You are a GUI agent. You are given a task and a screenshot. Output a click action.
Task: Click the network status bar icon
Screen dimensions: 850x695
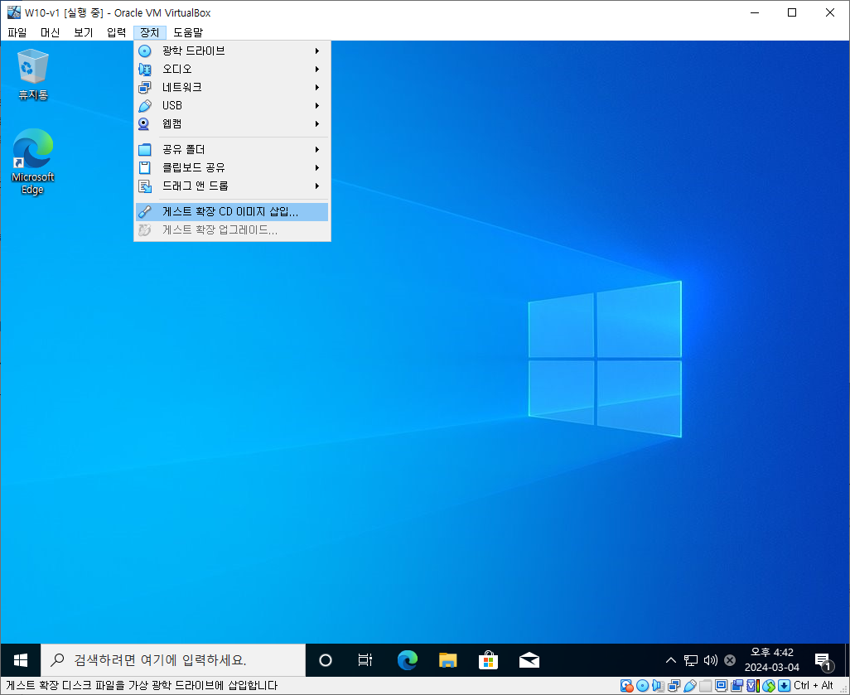click(674, 686)
